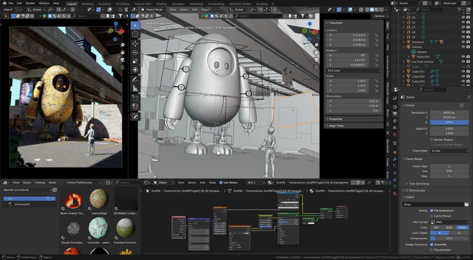Toggle the Overwrite checkbox
Screen dimensions: 473x260
(x=432, y=244)
